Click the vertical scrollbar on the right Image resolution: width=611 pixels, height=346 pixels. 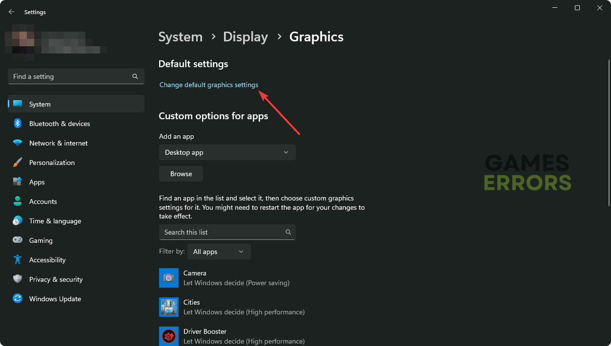pyautogui.click(x=608, y=131)
